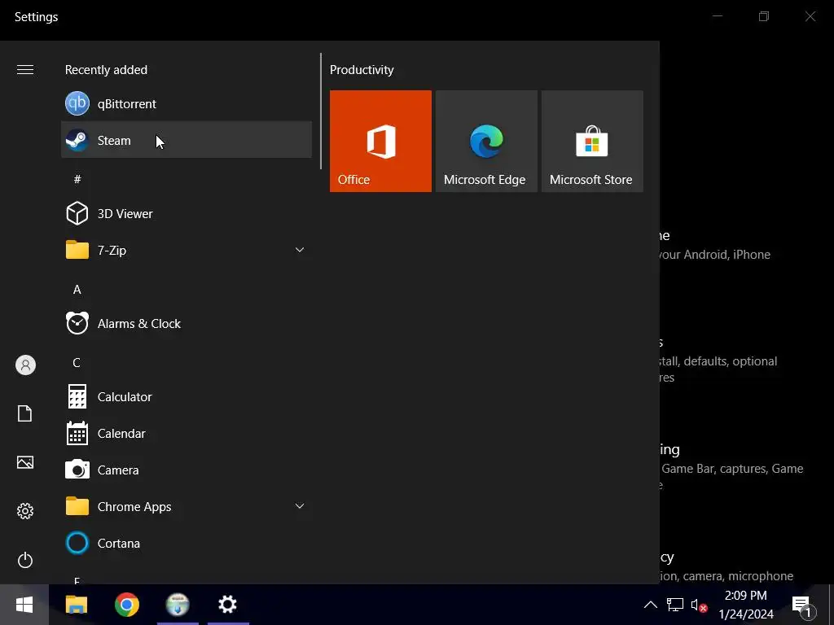Expand the Start menu hamburger button

[x=25, y=70]
